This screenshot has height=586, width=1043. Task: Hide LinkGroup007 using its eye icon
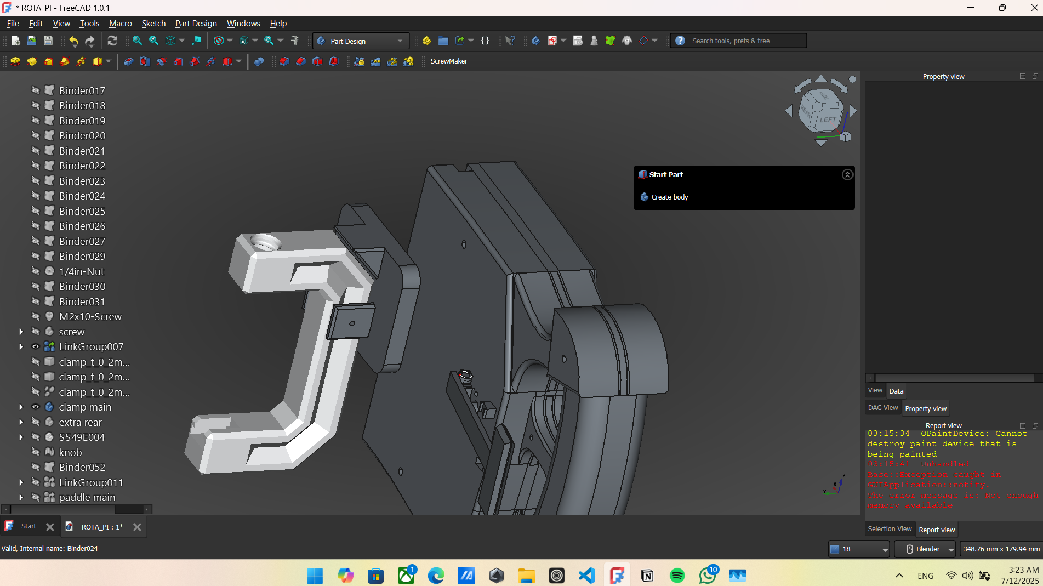pos(36,346)
